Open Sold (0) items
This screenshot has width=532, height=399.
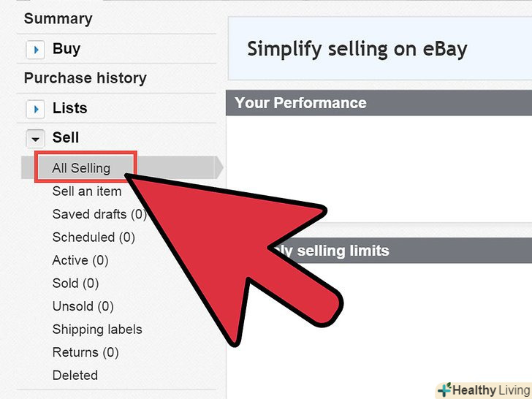tap(75, 284)
